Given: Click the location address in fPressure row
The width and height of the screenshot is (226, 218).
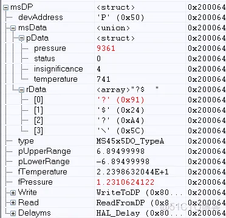Looking at the screenshot, I should tap(207, 182).
